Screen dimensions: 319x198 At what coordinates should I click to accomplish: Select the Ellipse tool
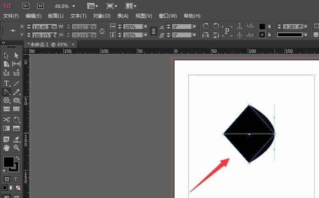pyautogui.click(x=16, y=100)
